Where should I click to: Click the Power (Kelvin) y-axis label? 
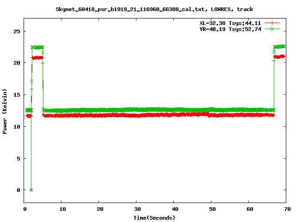pos(5,111)
